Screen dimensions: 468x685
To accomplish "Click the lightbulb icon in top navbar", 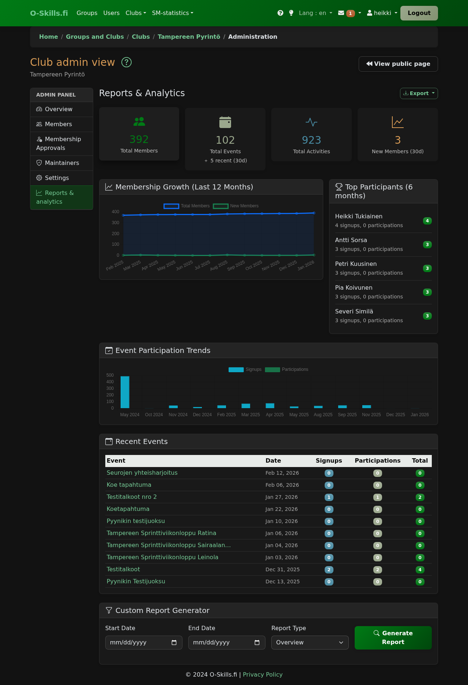I will tap(291, 13).
